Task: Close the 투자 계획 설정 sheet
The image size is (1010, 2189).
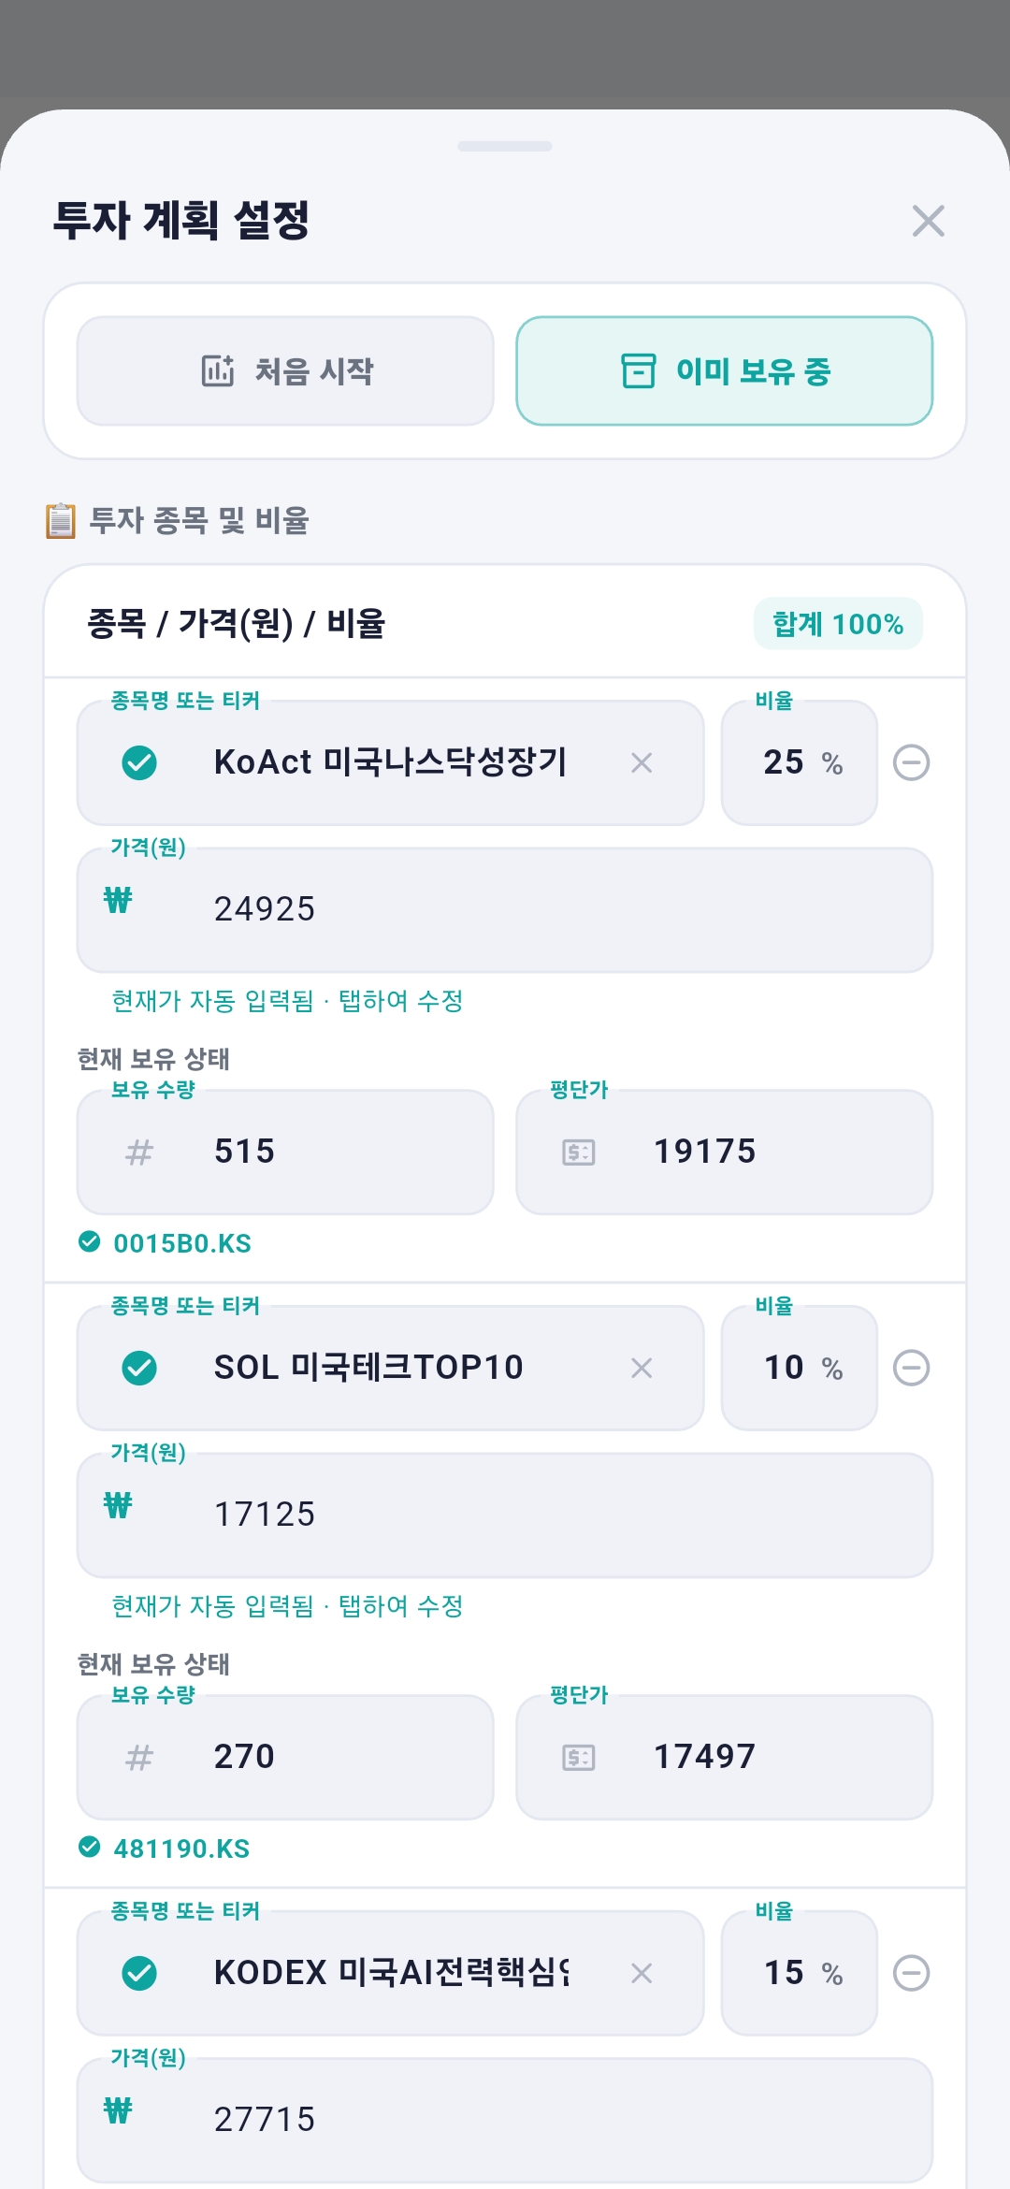Action: (928, 222)
